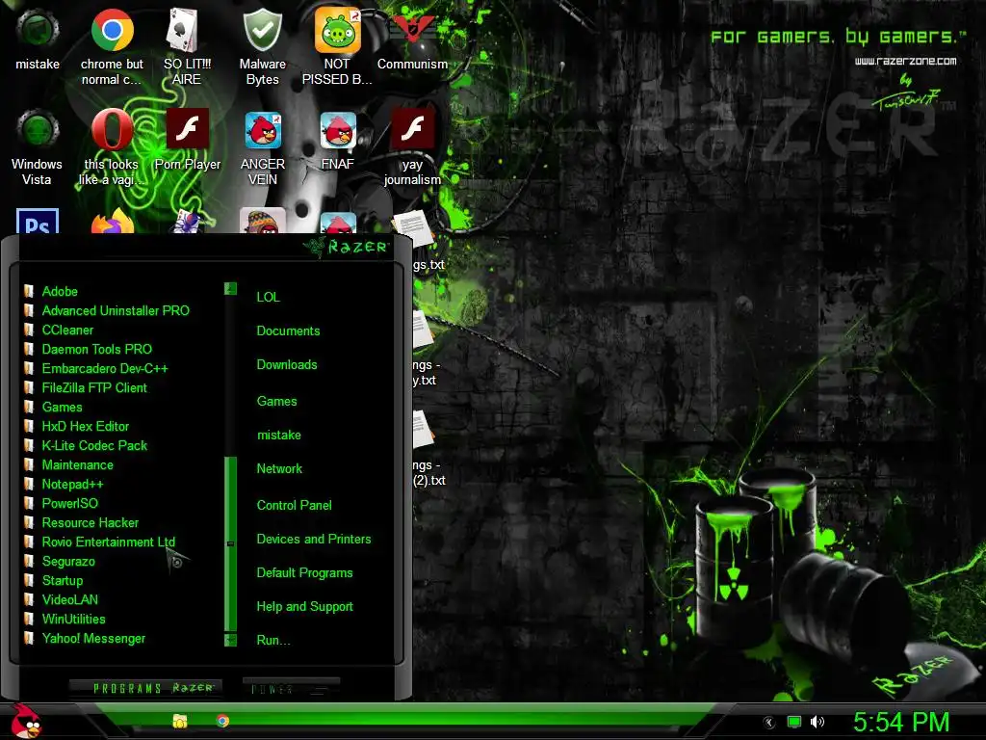Image resolution: width=986 pixels, height=740 pixels.
Task: Click Run... in start menu
Action: (x=272, y=641)
